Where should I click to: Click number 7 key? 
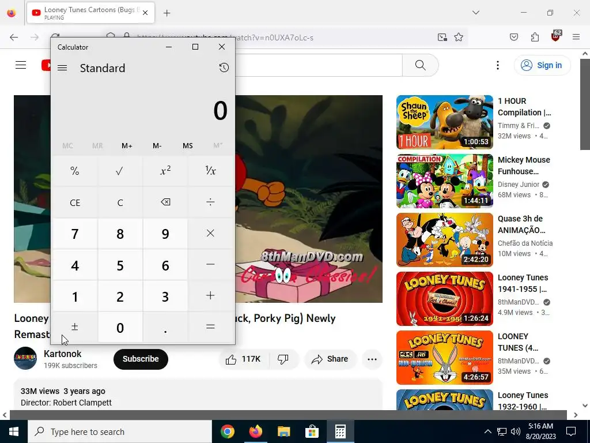(x=75, y=234)
